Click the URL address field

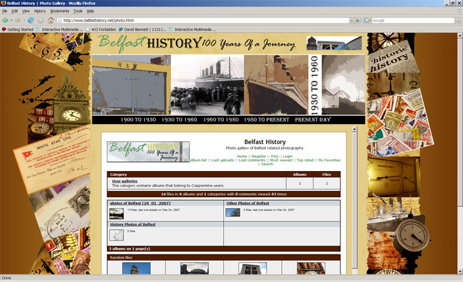pos(204,21)
